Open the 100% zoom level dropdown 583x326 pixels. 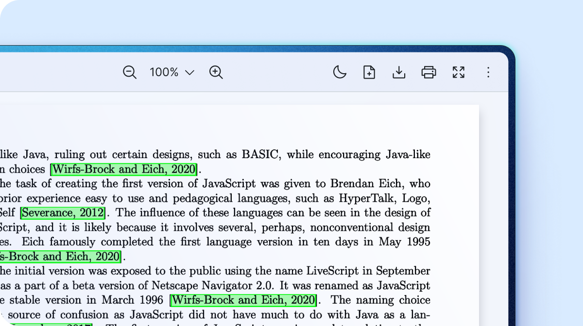coord(172,72)
